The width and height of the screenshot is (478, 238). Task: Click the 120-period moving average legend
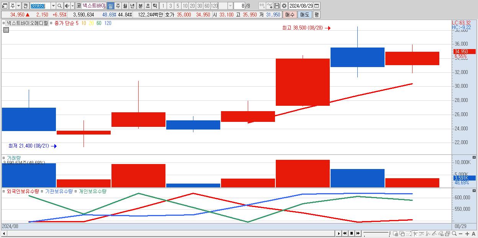(108, 23)
